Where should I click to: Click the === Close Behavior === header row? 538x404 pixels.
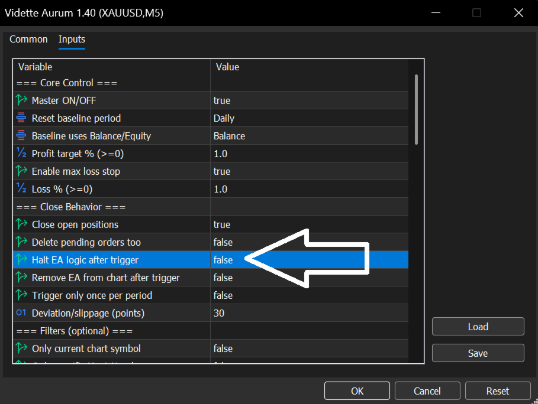coord(211,207)
